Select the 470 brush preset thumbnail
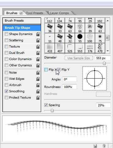Viewport: 113px width, 148px height. click(x=100, y=48)
